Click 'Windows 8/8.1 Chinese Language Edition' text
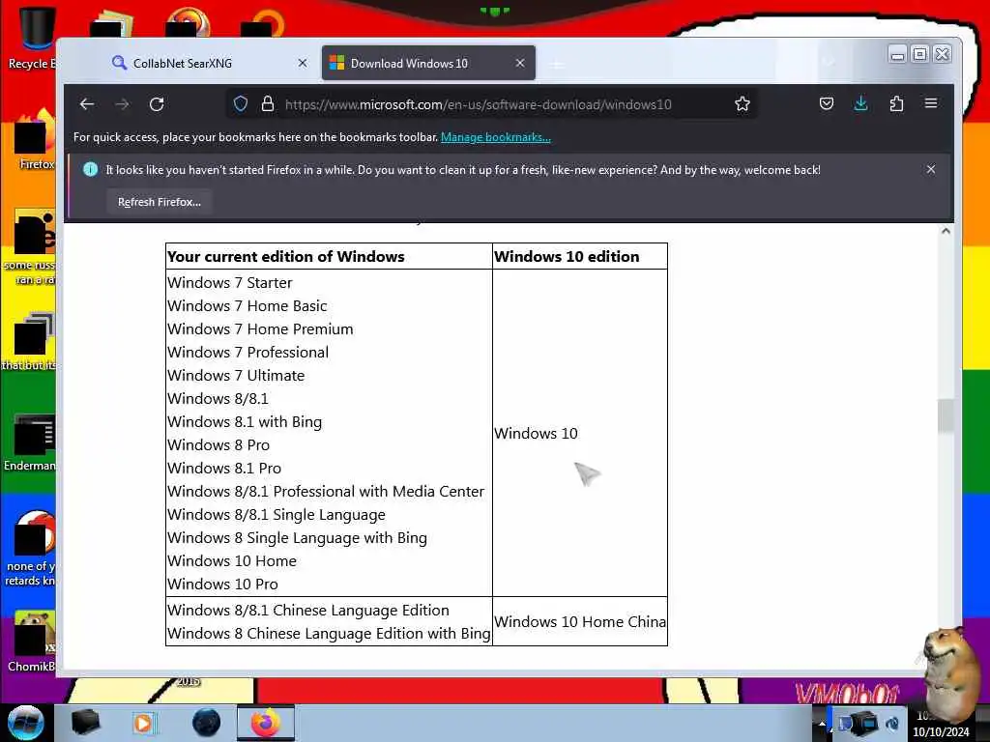Image resolution: width=990 pixels, height=742 pixels. (x=308, y=611)
